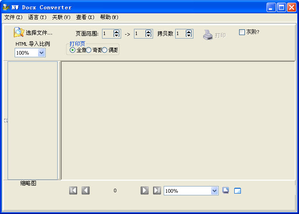Open the 关联(V) menu

61,17
